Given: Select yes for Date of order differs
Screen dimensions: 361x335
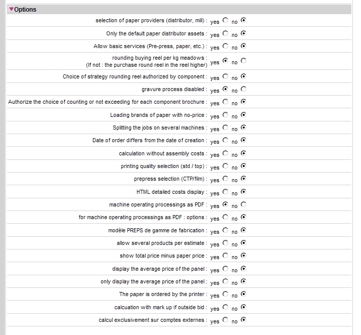Looking at the screenshot, I should tap(225, 140).
